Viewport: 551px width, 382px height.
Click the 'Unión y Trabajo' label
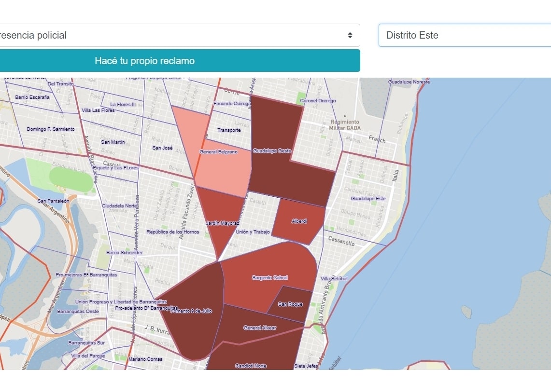253,232
